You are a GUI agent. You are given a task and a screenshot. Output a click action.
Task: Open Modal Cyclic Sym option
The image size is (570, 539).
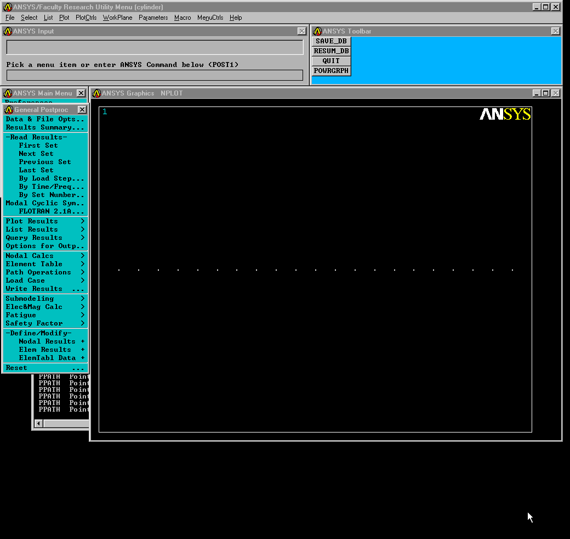tap(45, 203)
